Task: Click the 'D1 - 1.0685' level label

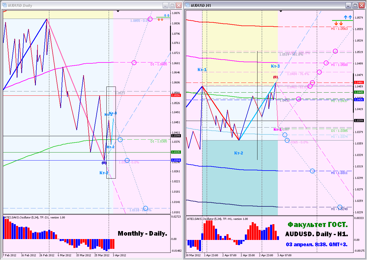Action: (159, 64)
